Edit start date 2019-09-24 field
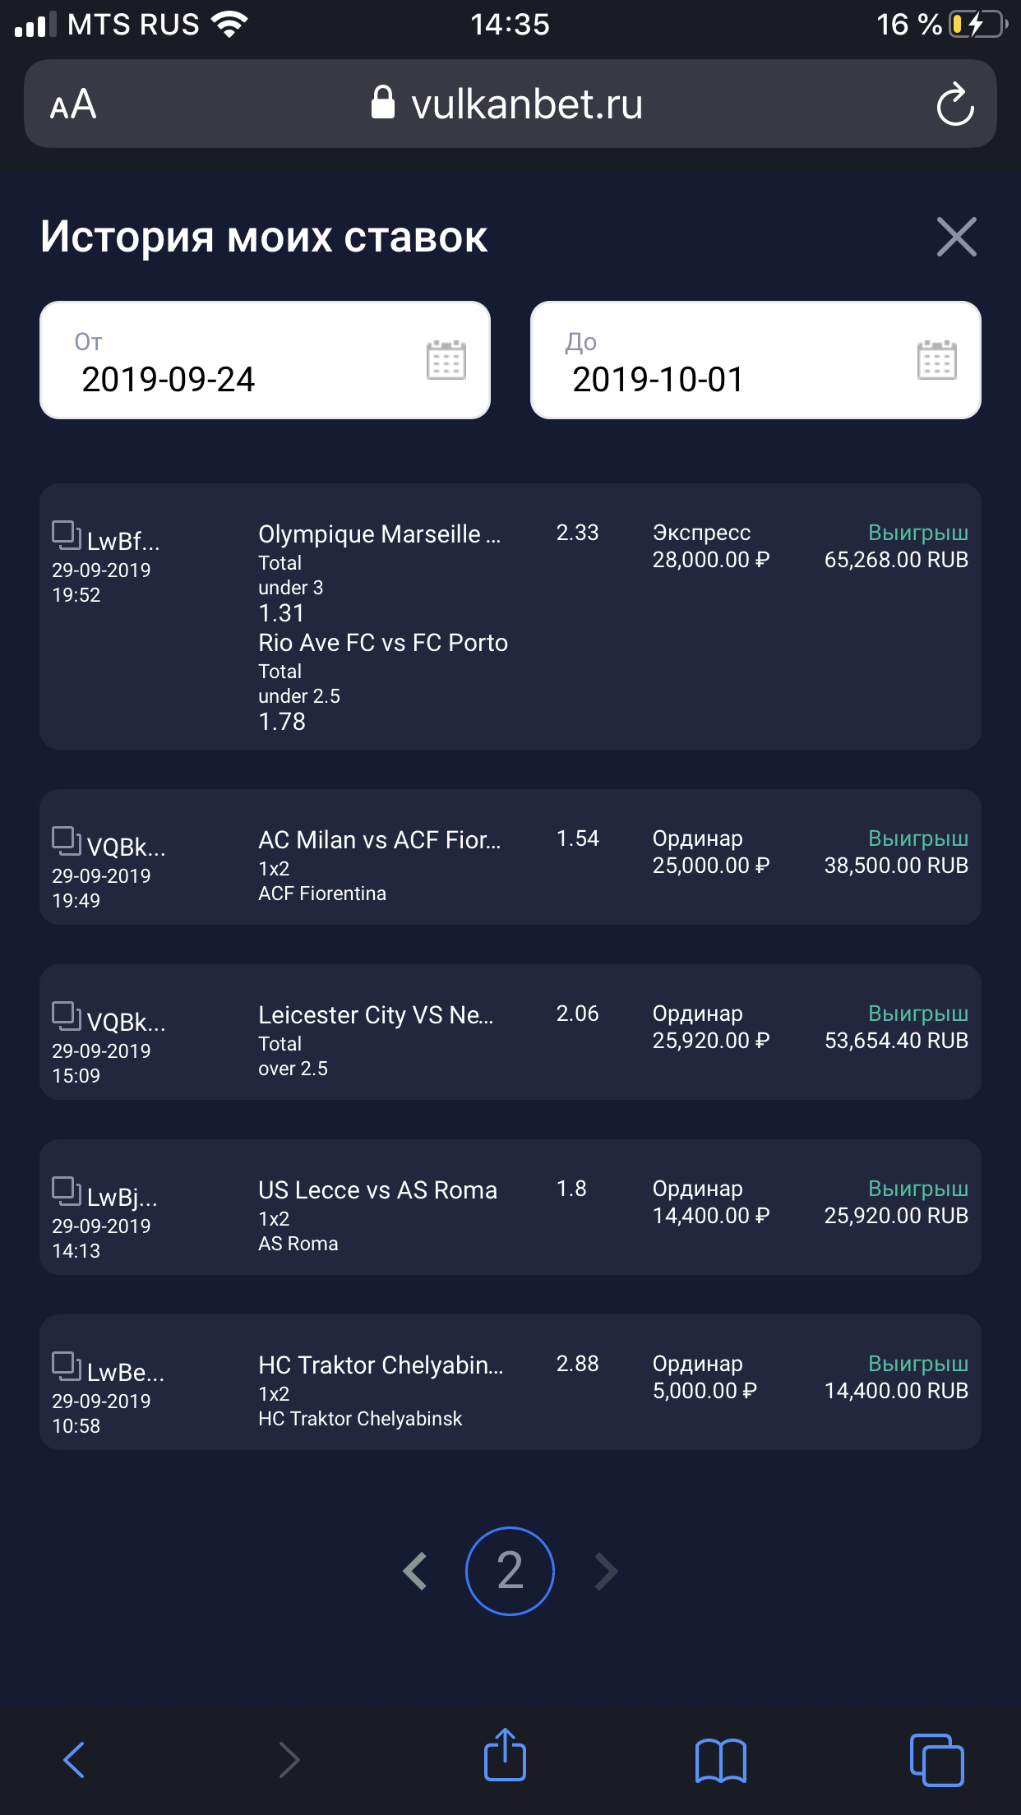This screenshot has height=1815, width=1021. tap(265, 360)
